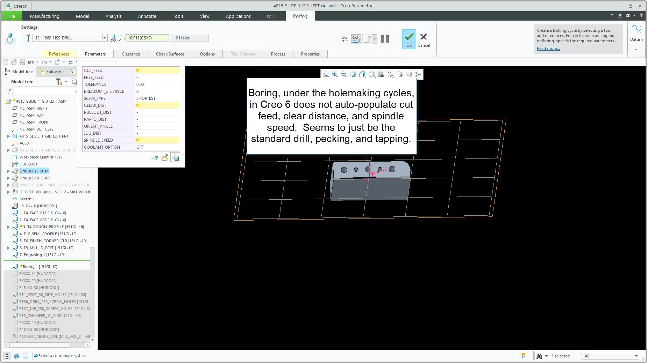Click the drilling cycle type icon
The image size is (647, 363).
[10, 38]
